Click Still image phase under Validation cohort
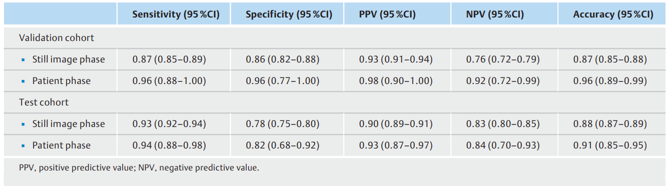 point(69,59)
